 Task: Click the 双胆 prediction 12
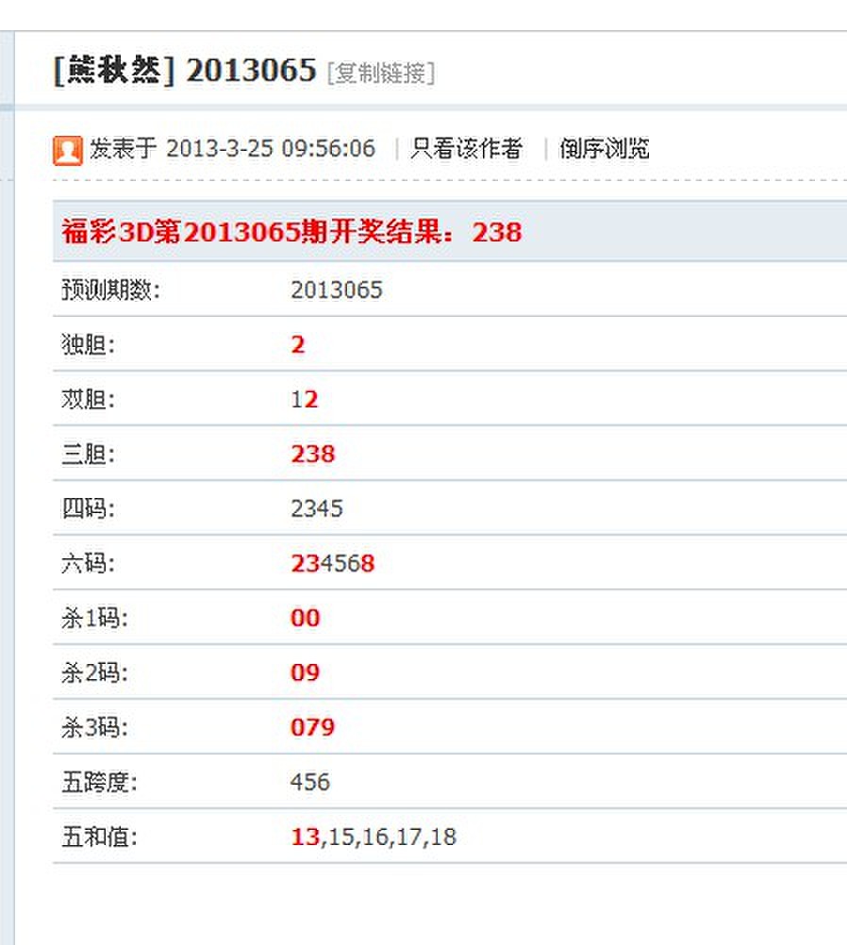point(302,399)
